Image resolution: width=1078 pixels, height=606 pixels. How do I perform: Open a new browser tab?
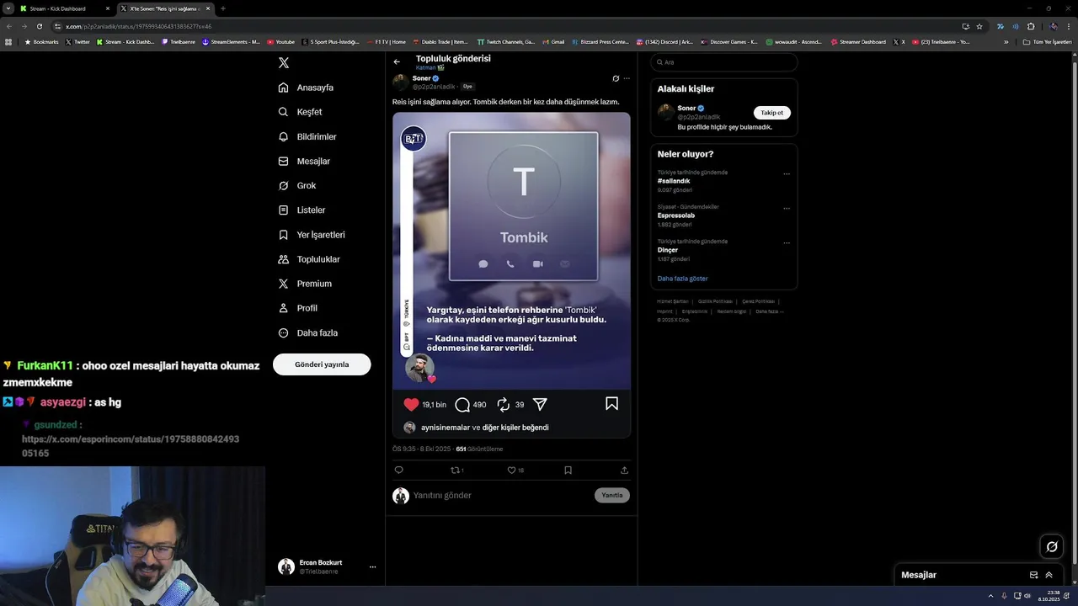(x=223, y=8)
